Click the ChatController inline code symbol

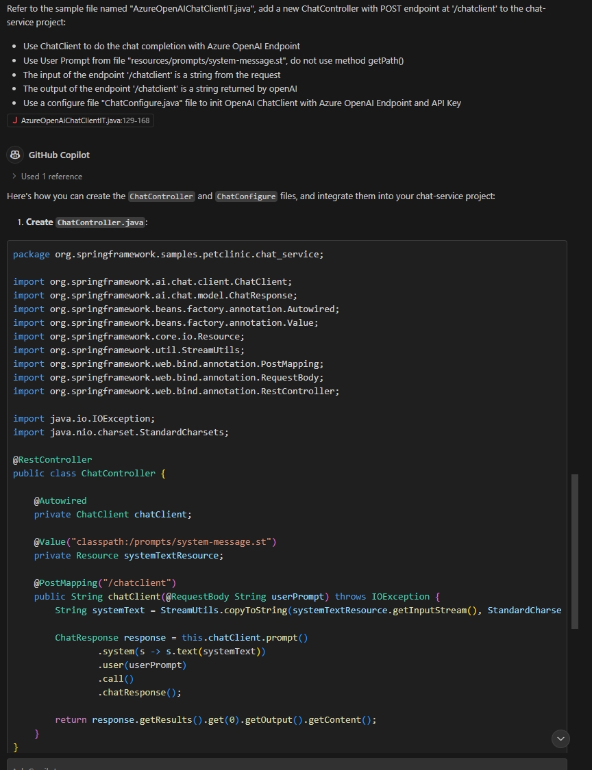[161, 196]
